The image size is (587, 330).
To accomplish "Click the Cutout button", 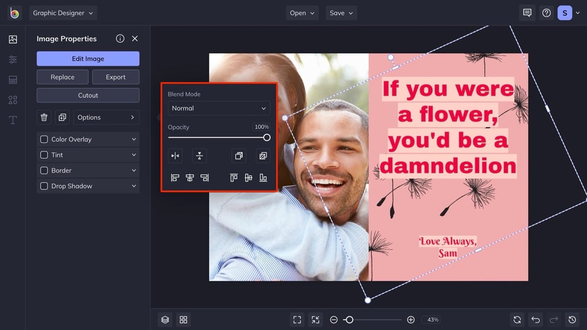I will (88, 95).
